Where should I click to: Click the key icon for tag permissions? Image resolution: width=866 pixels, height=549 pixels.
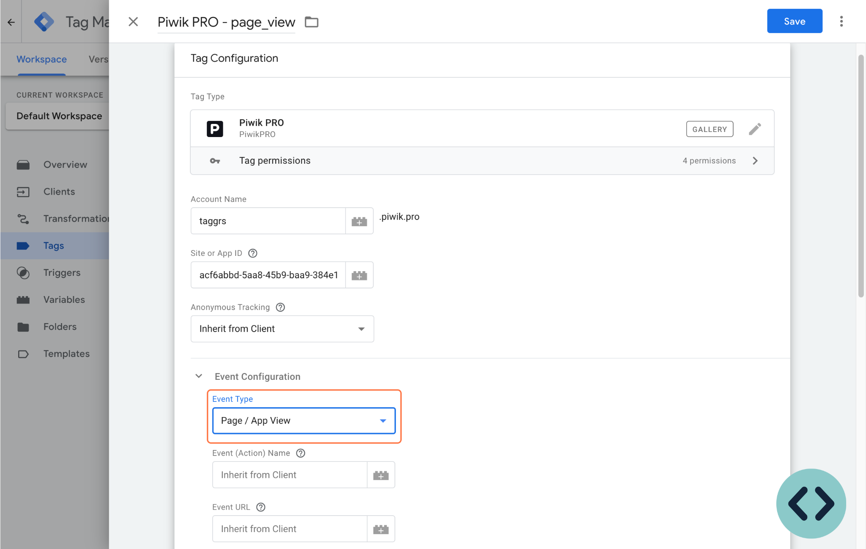(215, 161)
